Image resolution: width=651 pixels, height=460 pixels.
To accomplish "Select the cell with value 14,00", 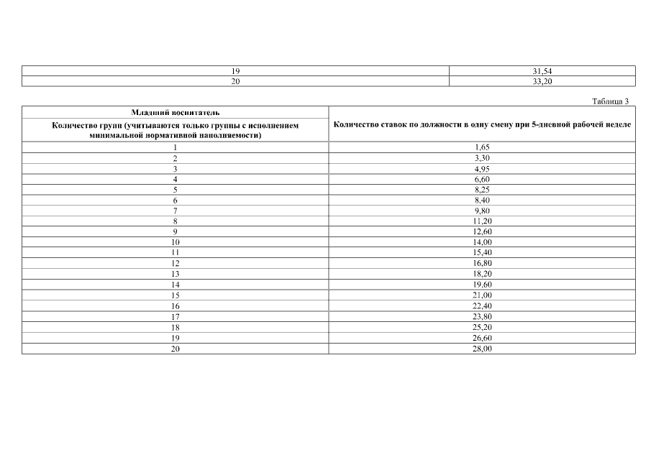I will click(x=482, y=242).
